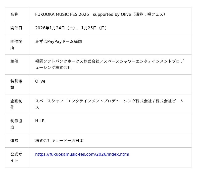Click the 公式サイト label cell
201x175 pixels.
[x=16, y=157]
